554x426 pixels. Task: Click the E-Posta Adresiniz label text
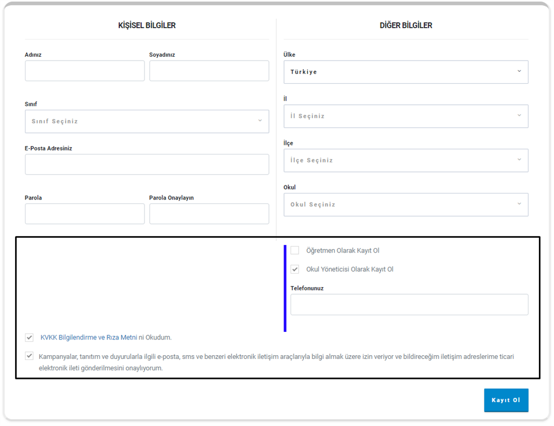tap(48, 148)
